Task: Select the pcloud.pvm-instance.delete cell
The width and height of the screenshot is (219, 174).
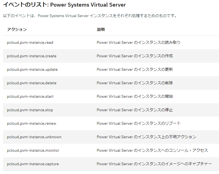Action: 32,83
